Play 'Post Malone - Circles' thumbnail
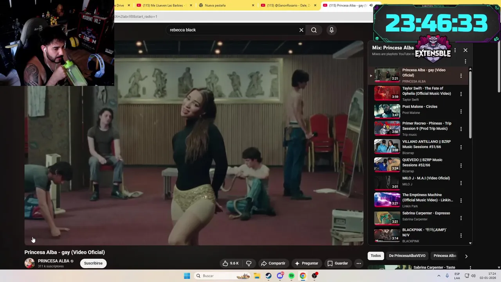Viewport: 501px width, 282px height. pos(387,111)
